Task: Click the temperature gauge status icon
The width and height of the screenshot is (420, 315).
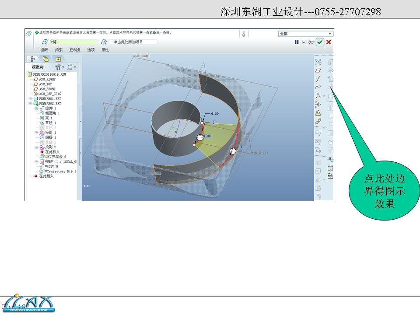Action: (x=244, y=34)
